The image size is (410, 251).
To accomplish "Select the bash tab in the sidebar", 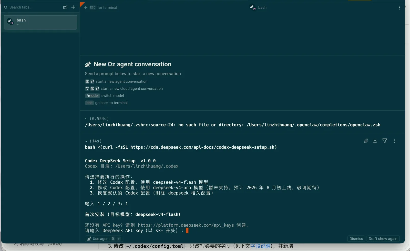I will coord(40,22).
